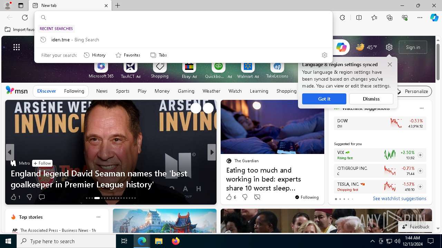Open the News menu item
442x248 pixels.
point(102,91)
